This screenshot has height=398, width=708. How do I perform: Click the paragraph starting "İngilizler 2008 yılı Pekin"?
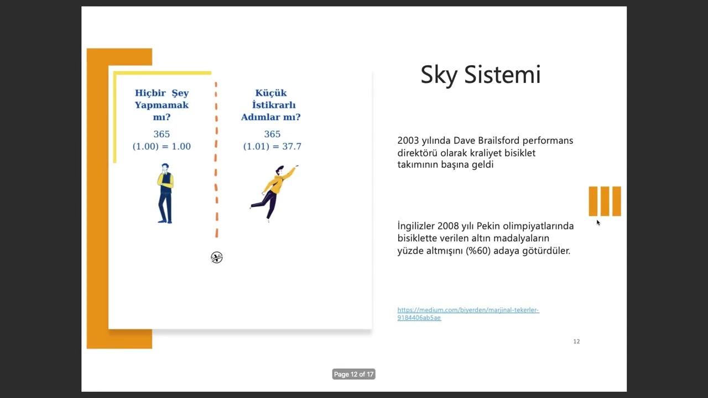[486, 238]
